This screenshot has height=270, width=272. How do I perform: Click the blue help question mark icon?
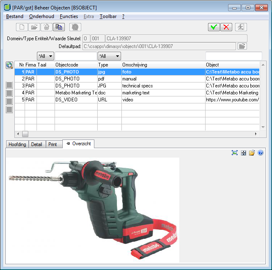261,153
